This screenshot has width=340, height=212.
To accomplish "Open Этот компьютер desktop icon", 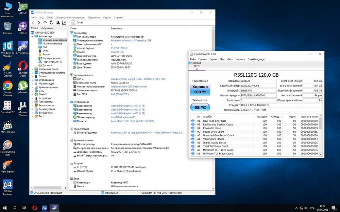I will click(7, 10).
